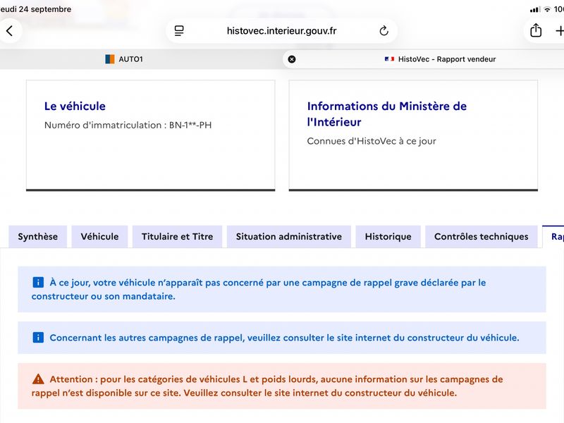Open the Contrôles techniques tab
Viewport: 564px width, 423px height.
(482, 237)
